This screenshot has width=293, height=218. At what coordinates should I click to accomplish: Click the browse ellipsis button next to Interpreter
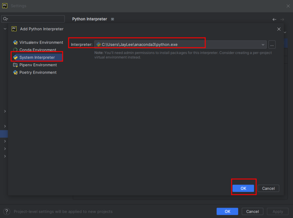[x=272, y=44]
